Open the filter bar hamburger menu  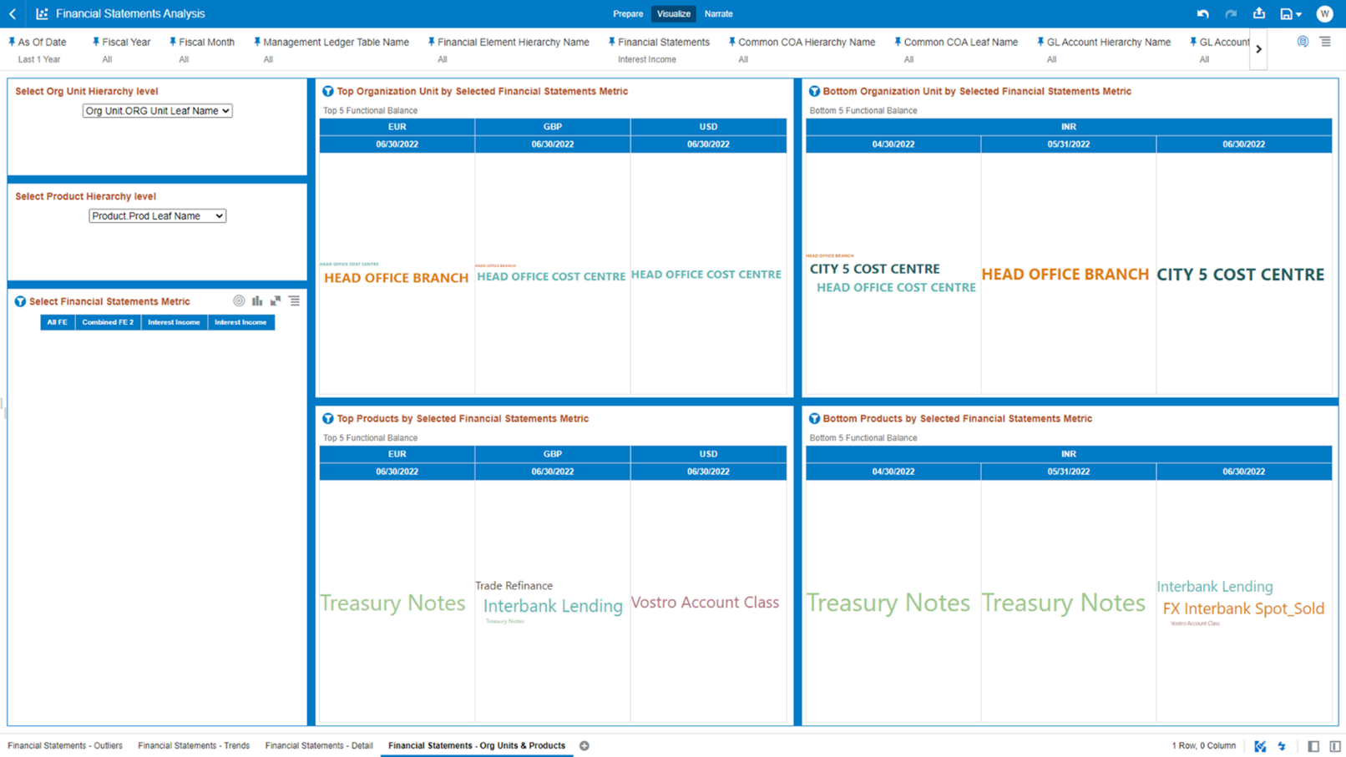[1325, 42]
